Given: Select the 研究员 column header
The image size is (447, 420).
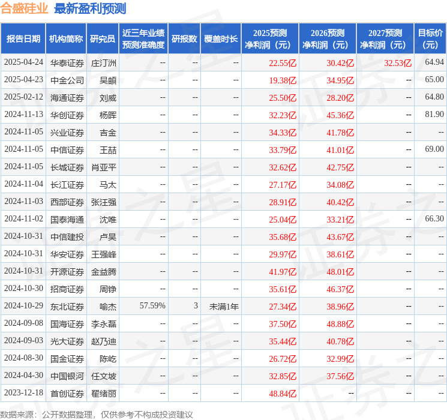Looking at the screenshot, I should [103, 38].
